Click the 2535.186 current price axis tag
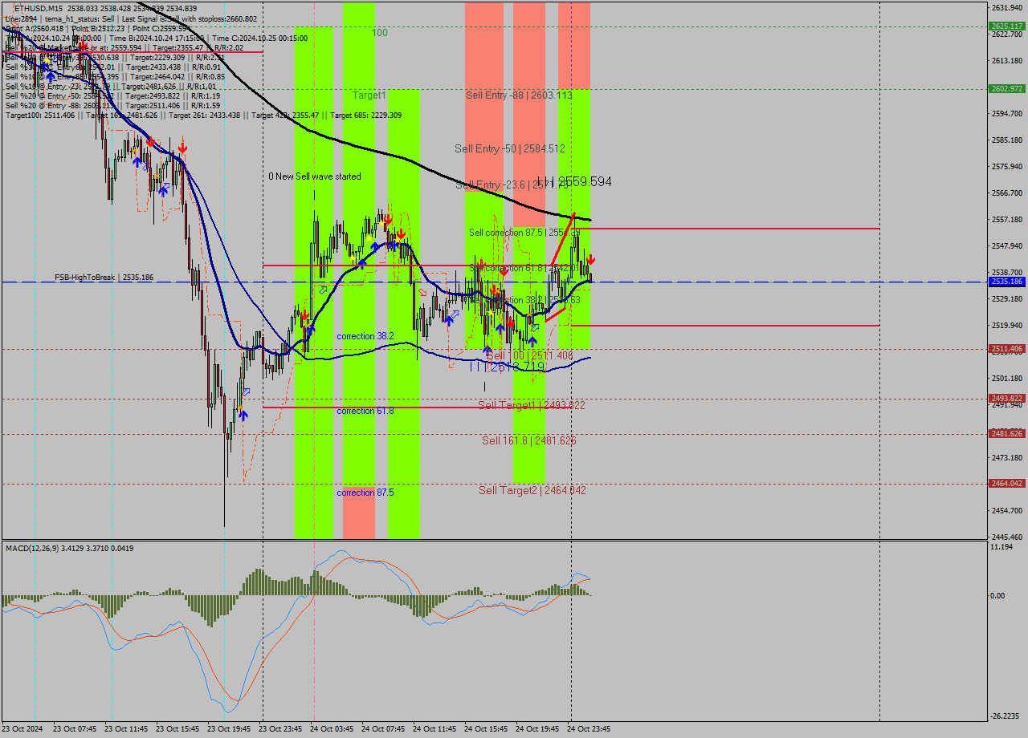The image size is (1028, 738). [1006, 282]
